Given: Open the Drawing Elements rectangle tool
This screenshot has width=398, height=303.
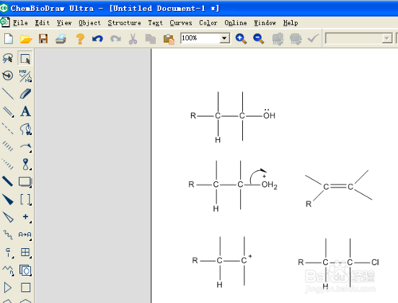Looking at the screenshot, I should [x=25, y=182].
